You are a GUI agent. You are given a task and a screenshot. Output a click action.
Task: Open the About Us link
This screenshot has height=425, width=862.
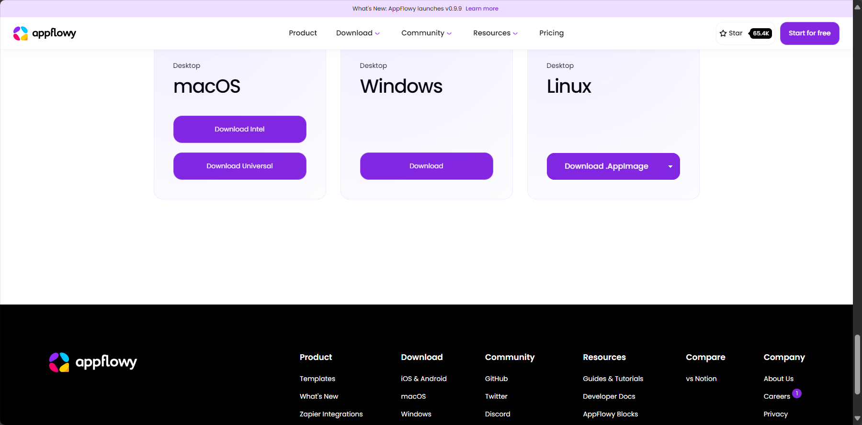point(779,379)
